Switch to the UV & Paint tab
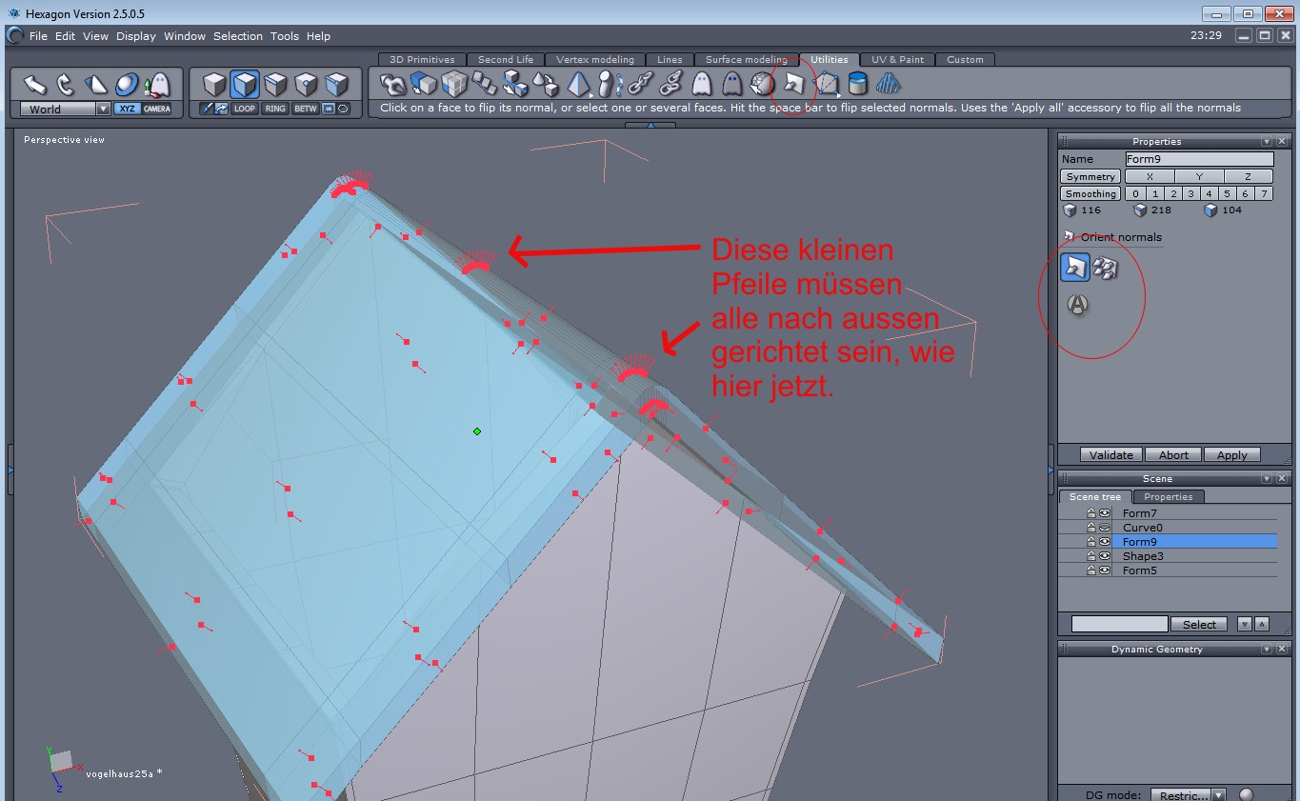1300x801 pixels. point(897,59)
